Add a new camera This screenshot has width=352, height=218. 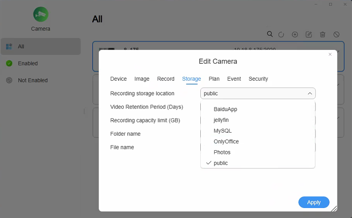(x=295, y=35)
